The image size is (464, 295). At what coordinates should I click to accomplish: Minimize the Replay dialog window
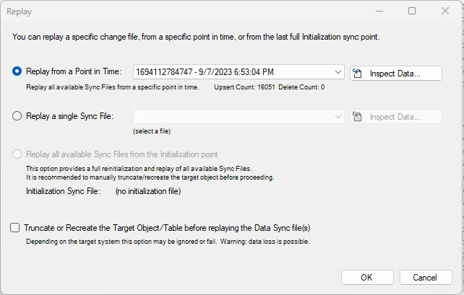pos(379,12)
